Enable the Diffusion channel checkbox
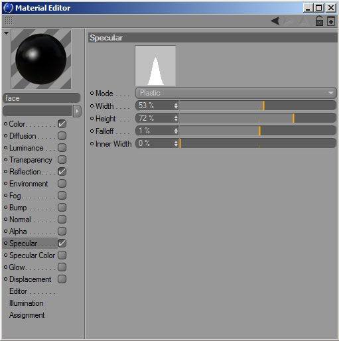Screen dimensions: 339x341 (62, 136)
